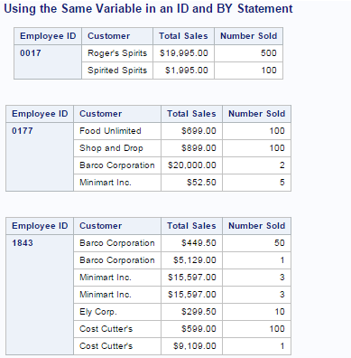Click the Employee ID 1843 cell
The height and width of the screenshot is (358, 351).
click(40, 295)
